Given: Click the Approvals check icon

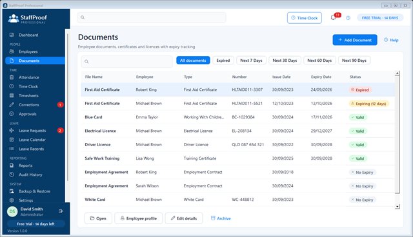Looking at the screenshot, I should click(12, 114).
